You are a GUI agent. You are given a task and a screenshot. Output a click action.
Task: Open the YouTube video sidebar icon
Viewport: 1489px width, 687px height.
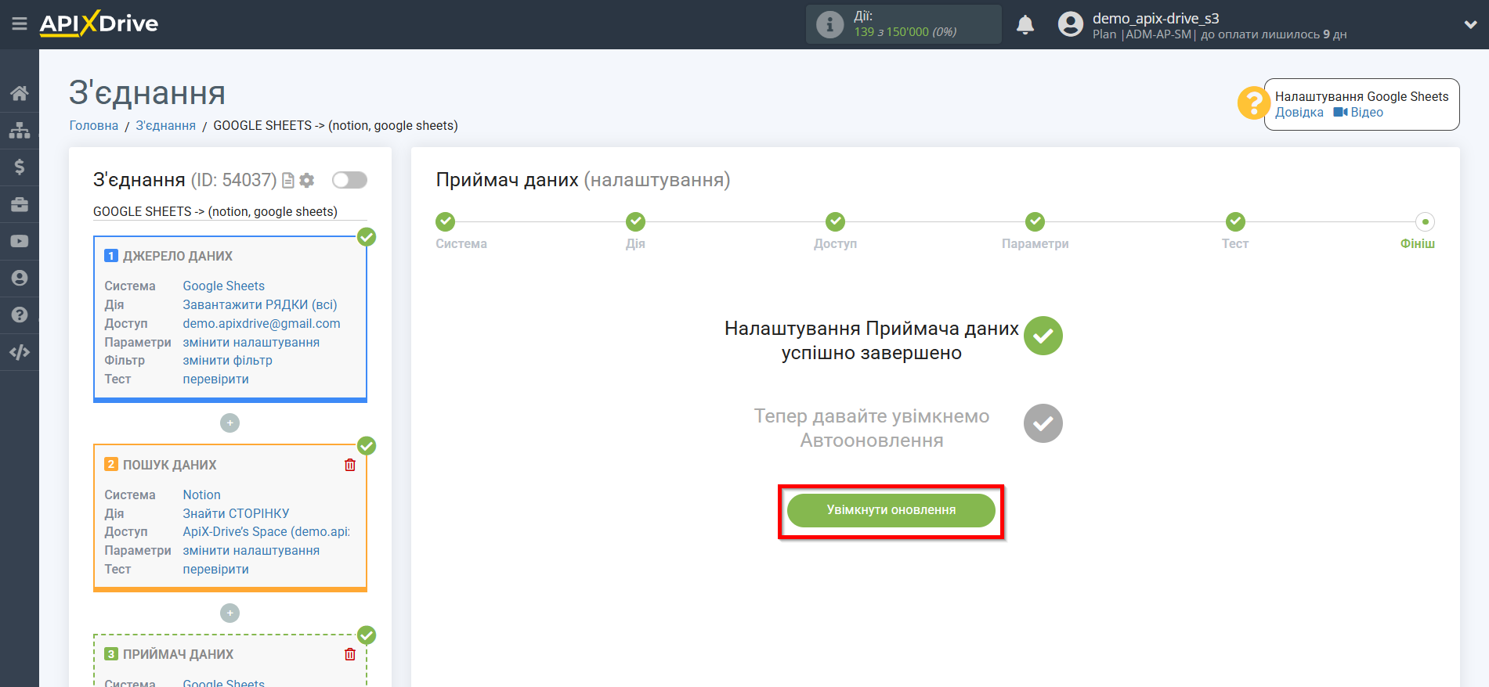[20, 241]
